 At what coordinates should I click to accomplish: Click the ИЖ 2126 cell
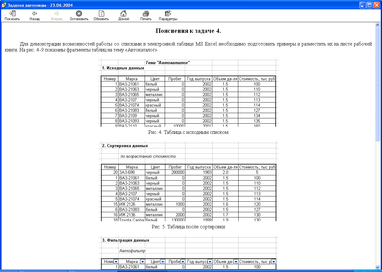[131, 204]
